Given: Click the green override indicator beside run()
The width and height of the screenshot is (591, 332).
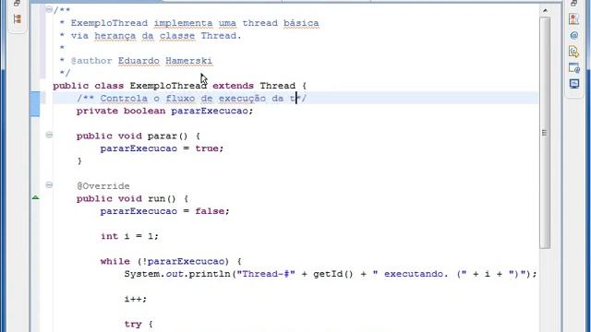Looking at the screenshot, I should tap(35, 197).
